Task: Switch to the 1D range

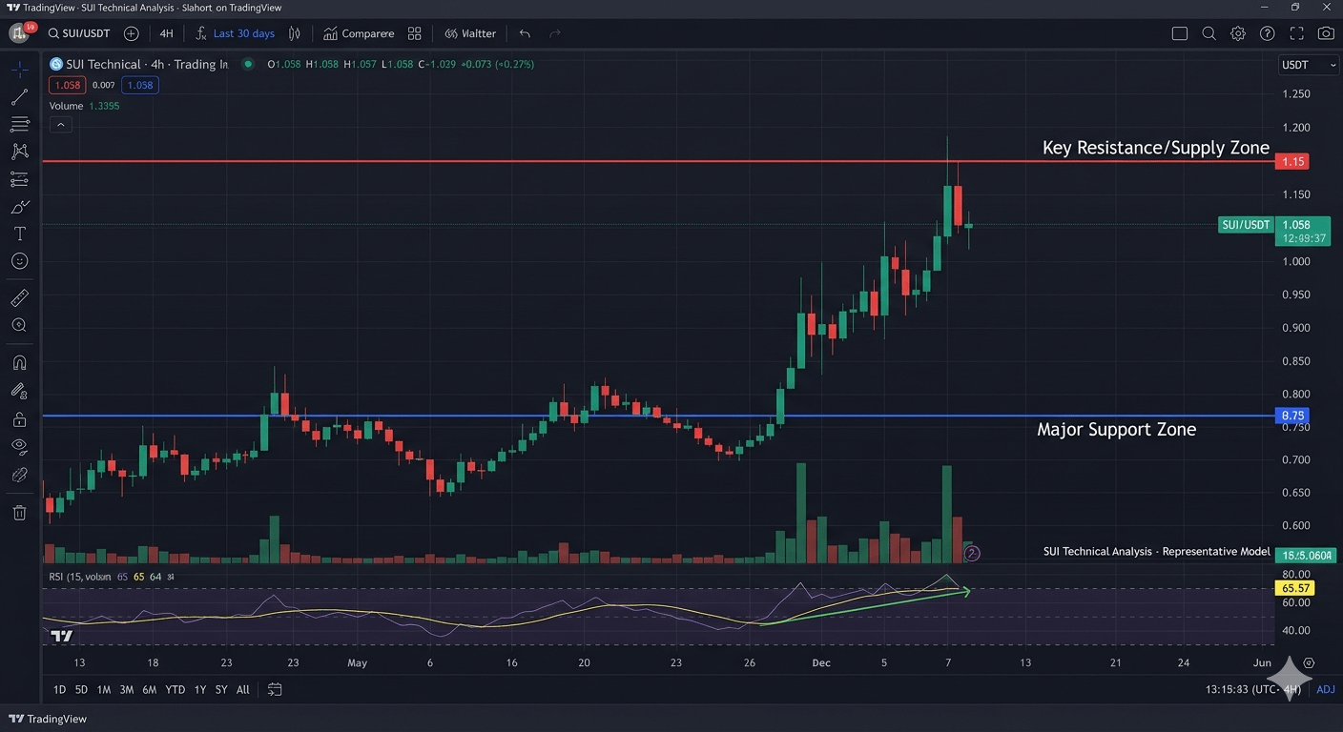Action: click(59, 689)
